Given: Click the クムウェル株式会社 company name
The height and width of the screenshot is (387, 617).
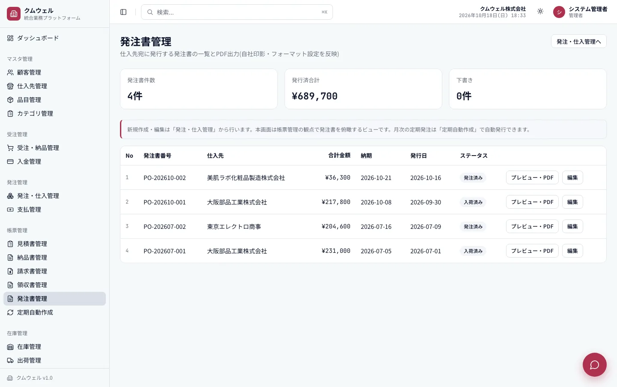Looking at the screenshot, I should point(503,9).
